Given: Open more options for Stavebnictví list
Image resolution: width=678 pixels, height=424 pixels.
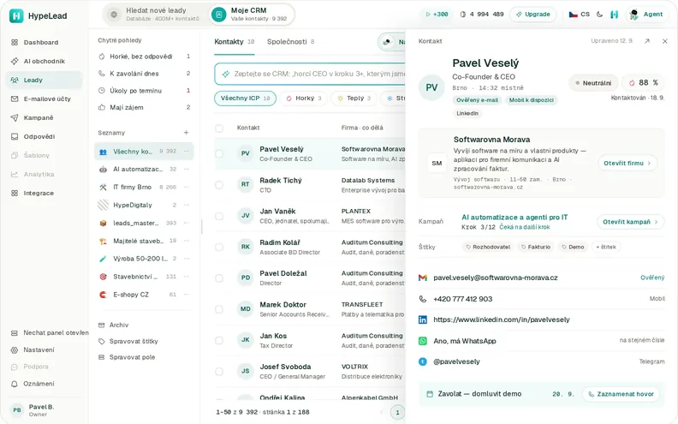Looking at the screenshot, I should coord(187,277).
